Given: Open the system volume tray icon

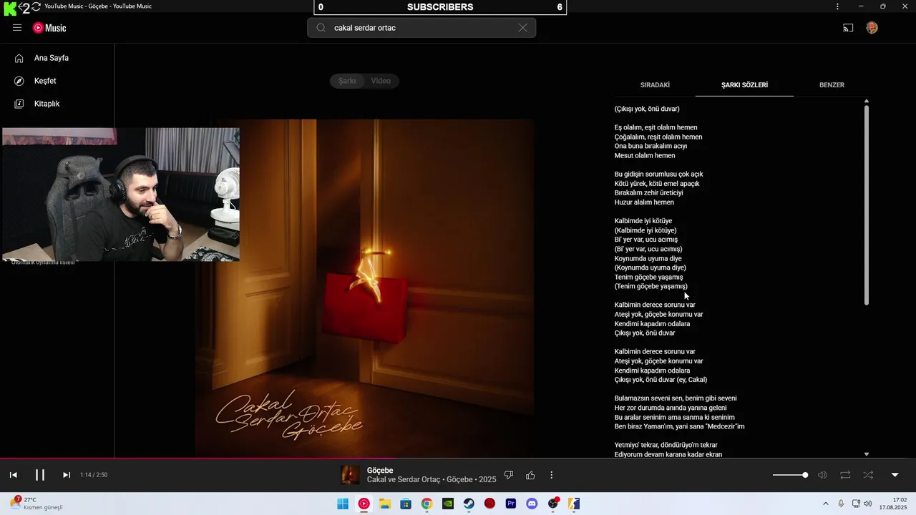Looking at the screenshot, I should (x=868, y=504).
